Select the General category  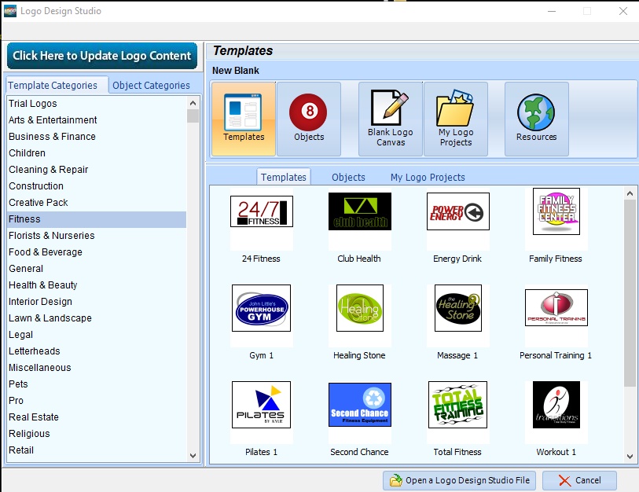(x=97, y=269)
